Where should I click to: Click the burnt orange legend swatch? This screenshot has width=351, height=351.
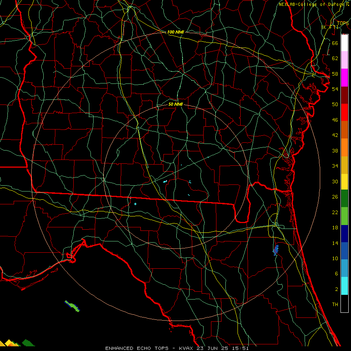[x=344, y=129]
